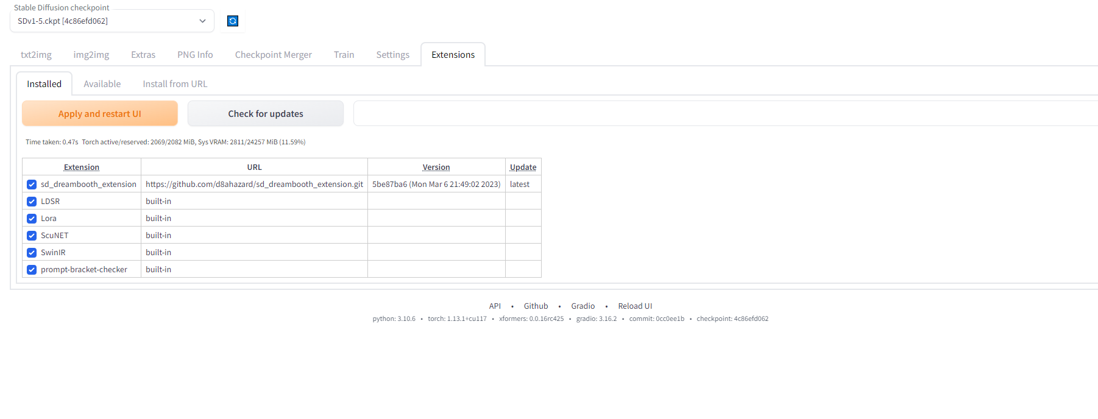Refresh the checkpoint list icon
Image resolution: width=1098 pixels, height=419 pixels.
coord(233,21)
